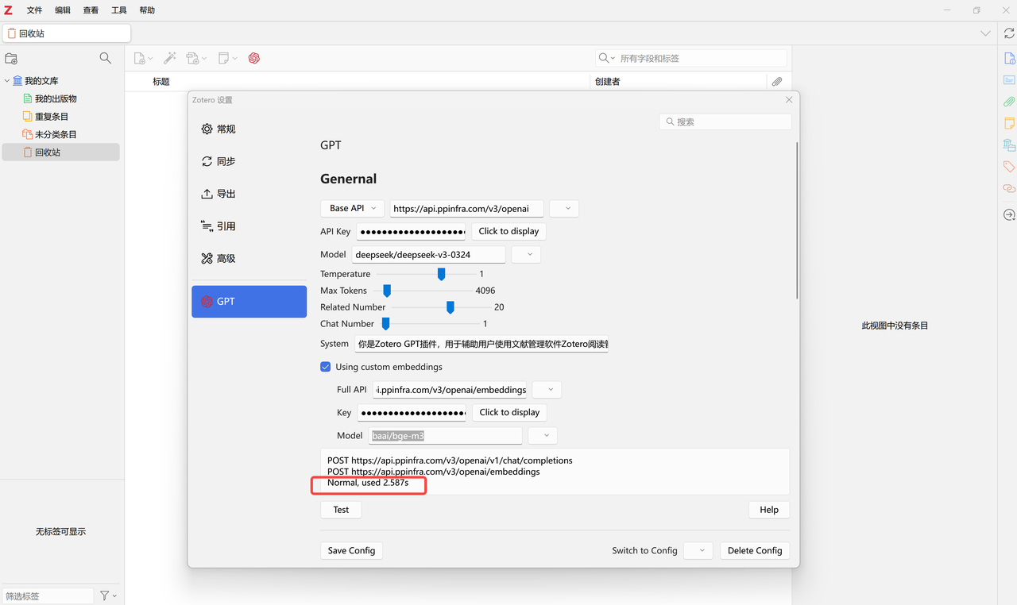Image resolution: width=1017 pixels, height=605 pixels.
Task: Open the dropdown next to Base API URL
Action: tap(564, 208)
